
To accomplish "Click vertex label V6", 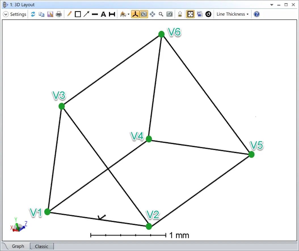I will click(174, 32).
